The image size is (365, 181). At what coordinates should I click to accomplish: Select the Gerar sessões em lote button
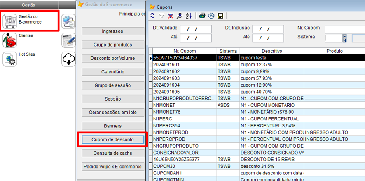point(112,113)
